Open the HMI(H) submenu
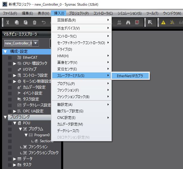This screenshot has height=169, width=183. point(81,56)
